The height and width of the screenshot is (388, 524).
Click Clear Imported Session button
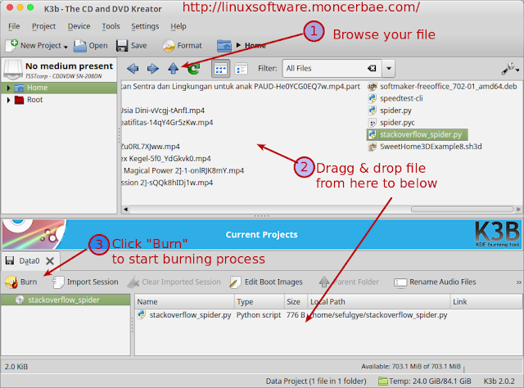pos(174,282)
